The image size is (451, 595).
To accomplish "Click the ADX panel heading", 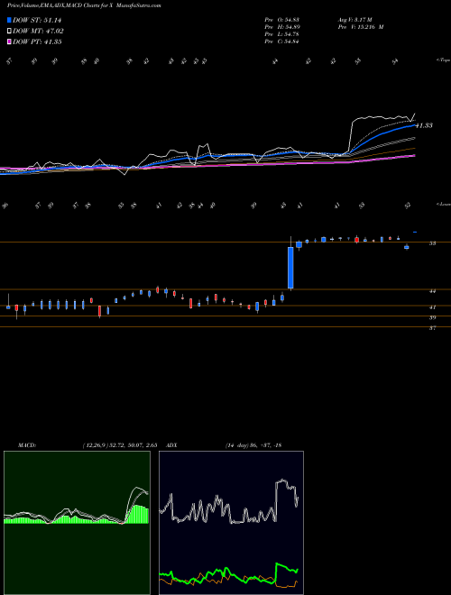I will [172, 445].
